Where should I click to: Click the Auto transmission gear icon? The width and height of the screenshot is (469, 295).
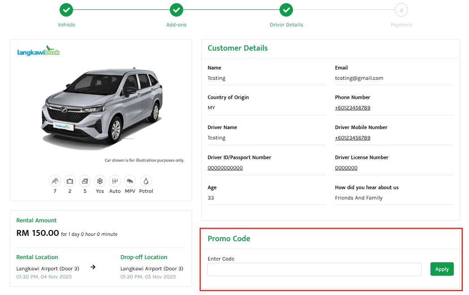115,181
